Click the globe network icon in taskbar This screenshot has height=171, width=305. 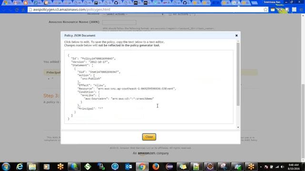click(x=74, y=167)
